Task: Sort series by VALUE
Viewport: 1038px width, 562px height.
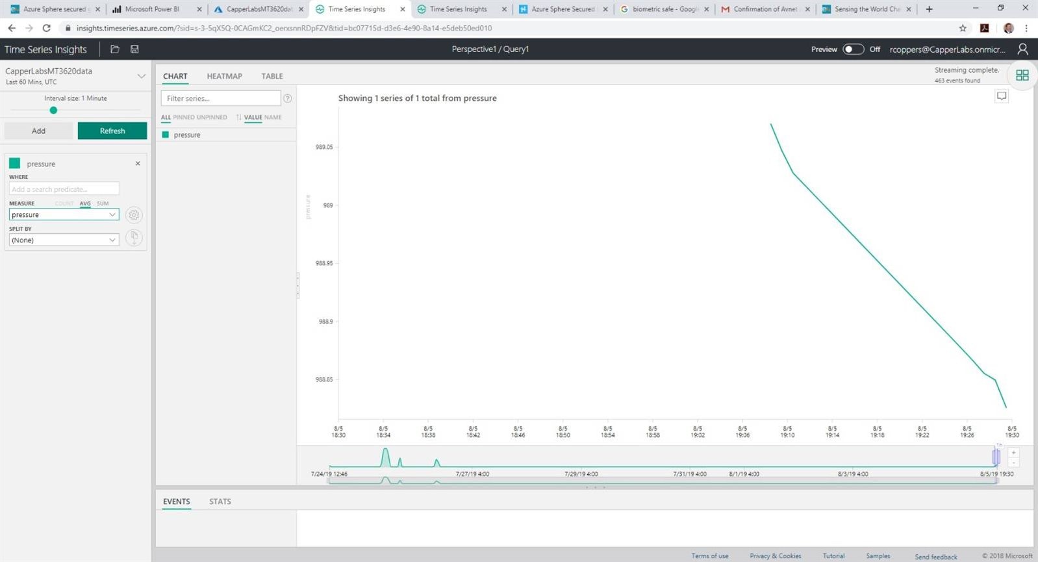Action: 253,118
